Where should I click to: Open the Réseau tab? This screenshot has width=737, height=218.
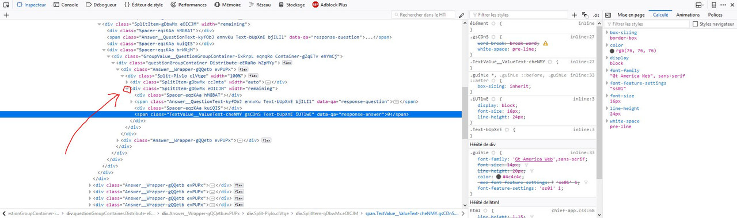[x=259, y=5]
